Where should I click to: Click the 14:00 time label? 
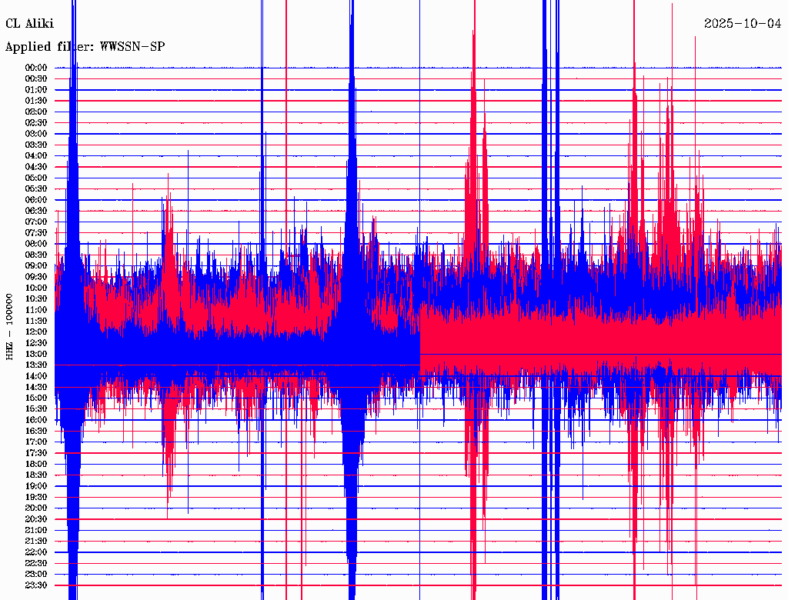(36, 376)
